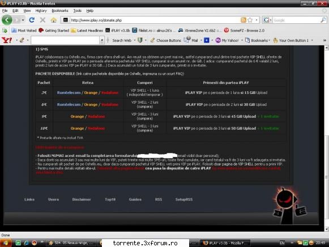Open the Disclaimer footer link
The image size is (329, 247).
(x=82, y=199)
